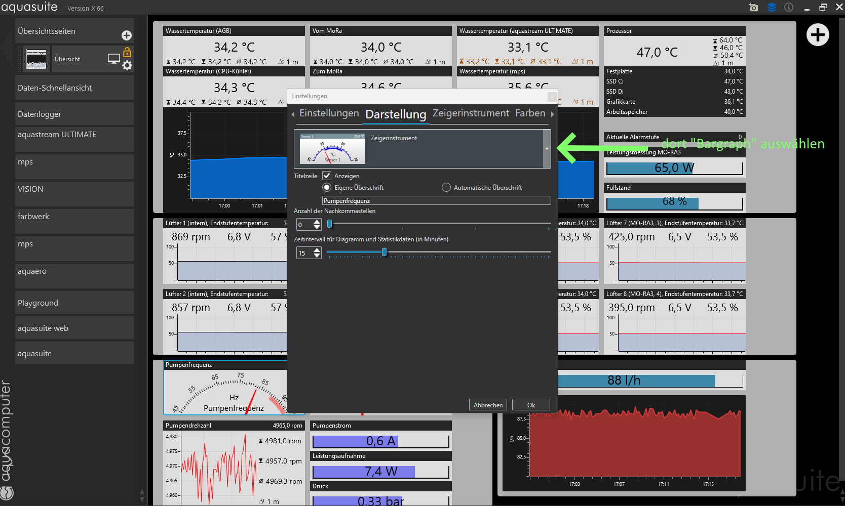
Task: Choose the Automatische Überschrift radio option
Action: [446, 187]
